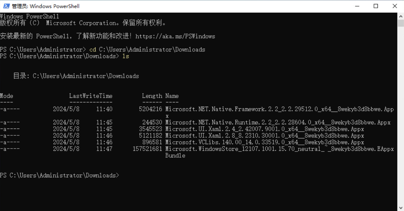Click the LastWriteTime column header
The width and height of the screenshot is (404, 211).
coord(91,96)
